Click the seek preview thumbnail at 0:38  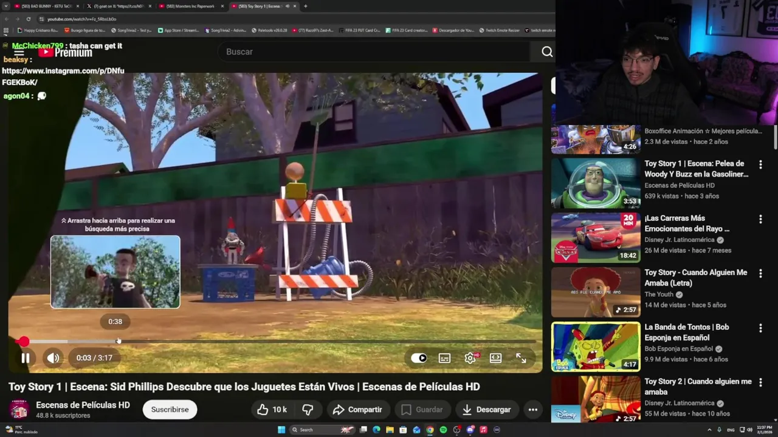point(115,272)
